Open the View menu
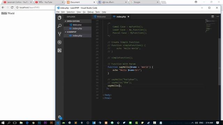This screenshot has height=125, width=223. coord(79,12)
